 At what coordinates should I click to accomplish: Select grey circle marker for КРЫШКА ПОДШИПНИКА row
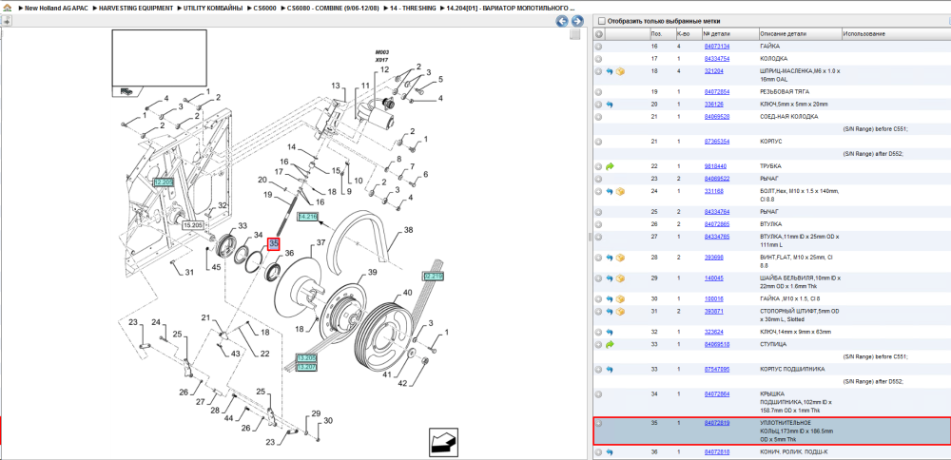(598, 393)
